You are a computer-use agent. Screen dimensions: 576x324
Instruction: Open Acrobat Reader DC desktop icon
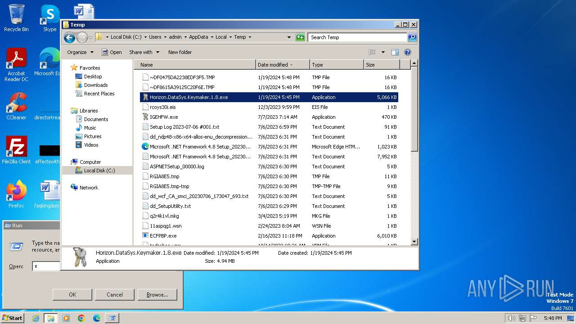point(16,65)
